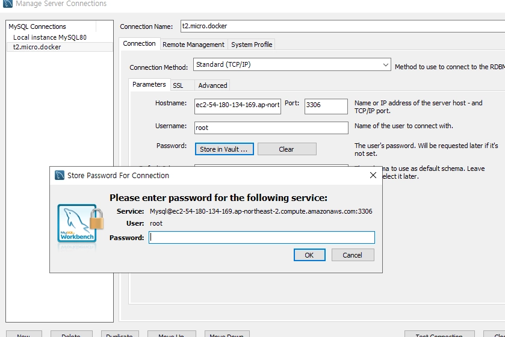Click the Manage Server Connections window icon
The height and width of the screenshot is (337, 505).
click(x=8, y=4)
